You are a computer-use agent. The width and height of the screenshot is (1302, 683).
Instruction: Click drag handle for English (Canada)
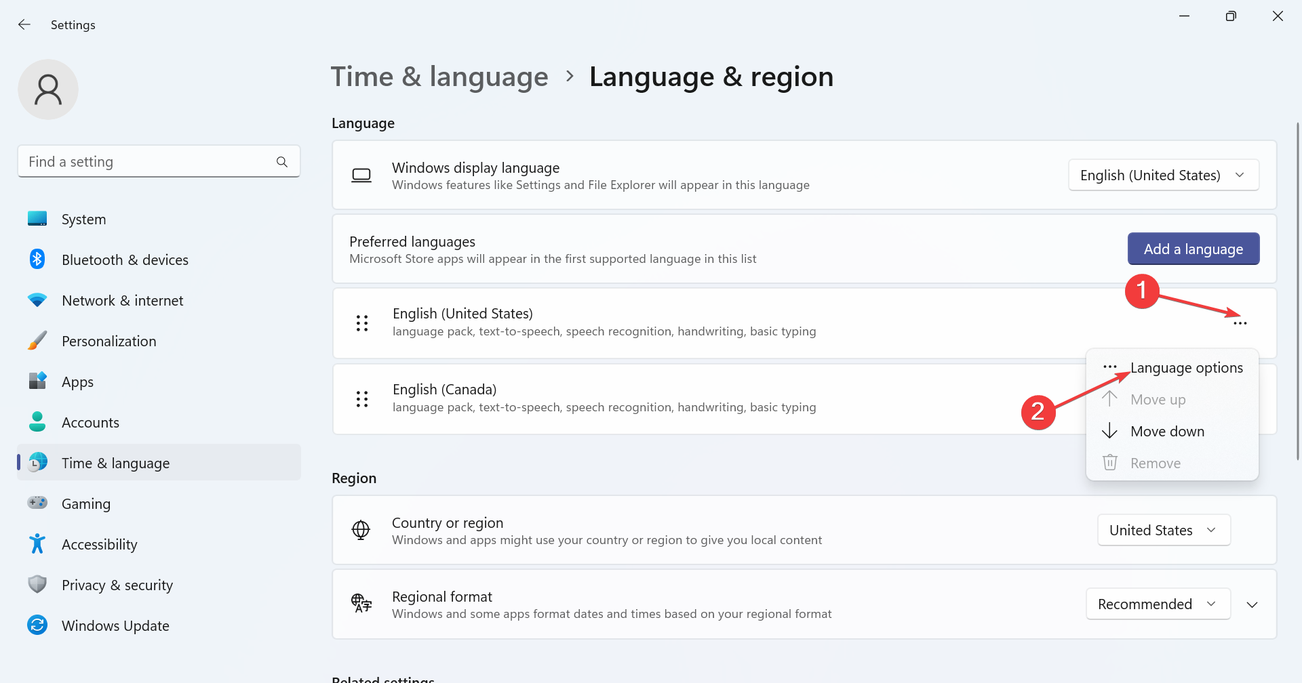362,399
